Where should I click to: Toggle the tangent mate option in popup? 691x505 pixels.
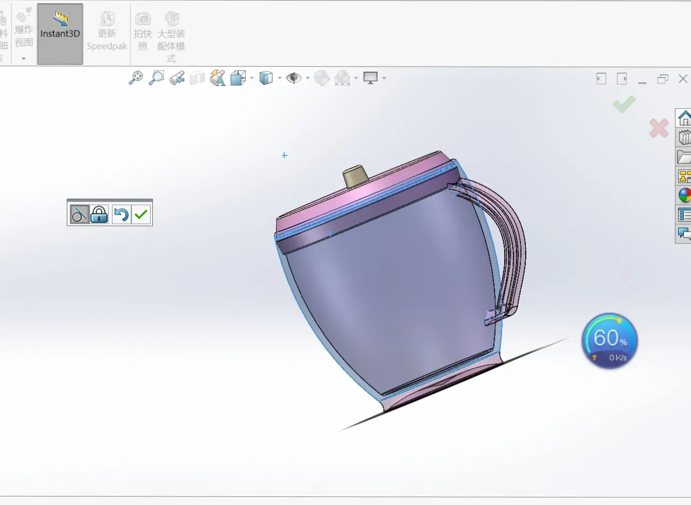pos(80,215)
